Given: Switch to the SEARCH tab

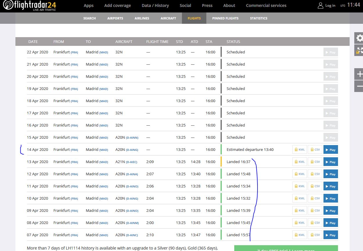Looking at the screenshot, I should 90,18.
